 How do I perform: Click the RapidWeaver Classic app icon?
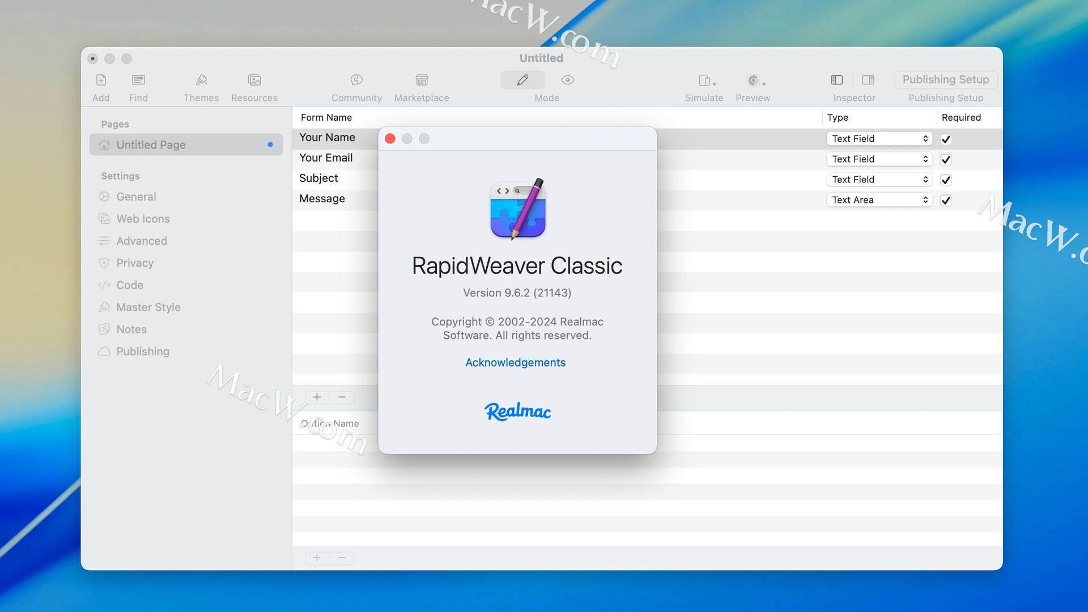tap(517, 209)
